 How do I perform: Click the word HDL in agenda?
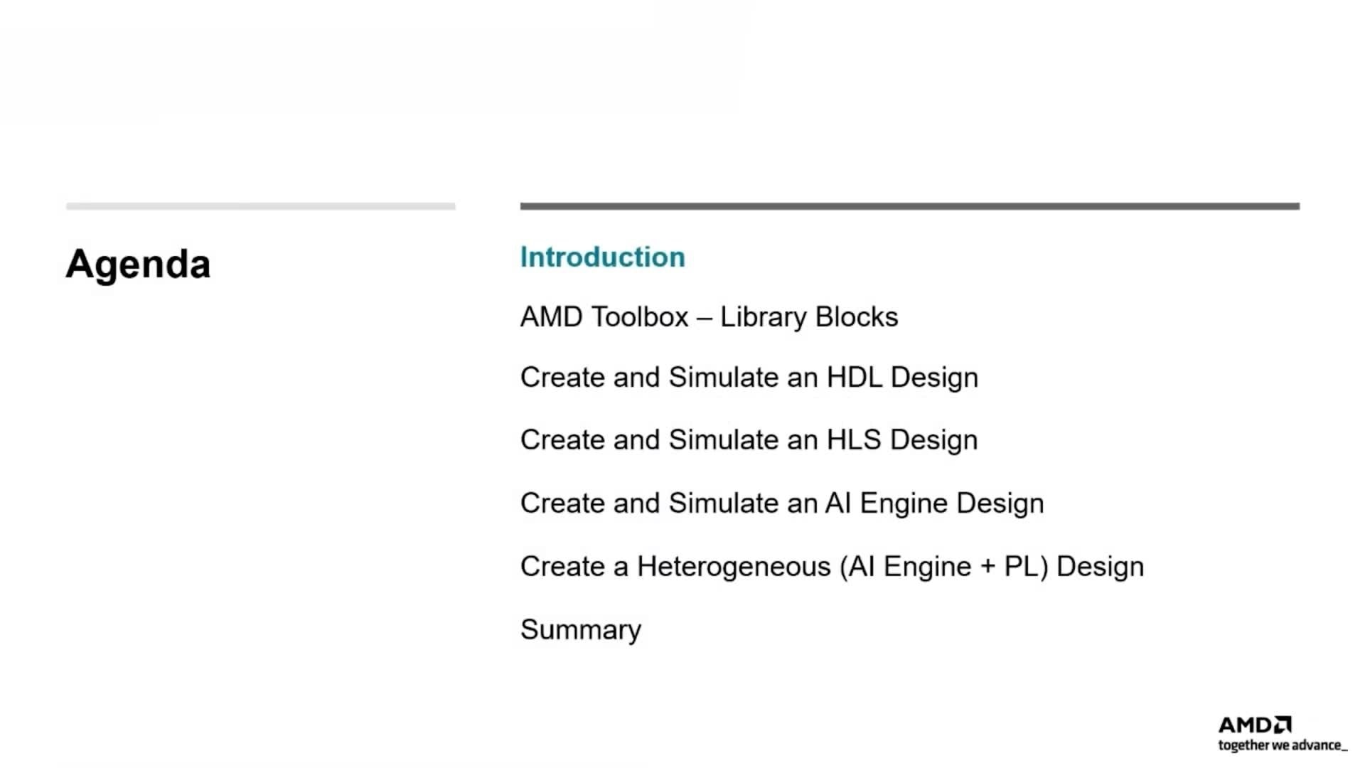point(854,377)
